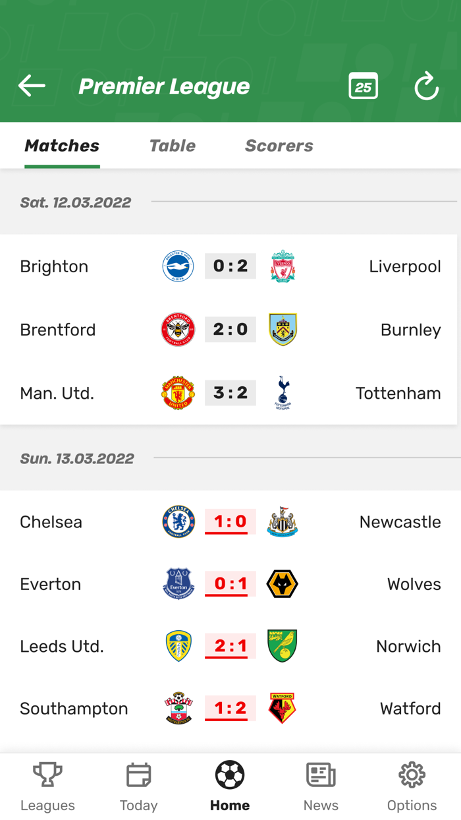Click the Southampton vs Watford score
This screenshot has height=820, width=461.
click(230, 709)
